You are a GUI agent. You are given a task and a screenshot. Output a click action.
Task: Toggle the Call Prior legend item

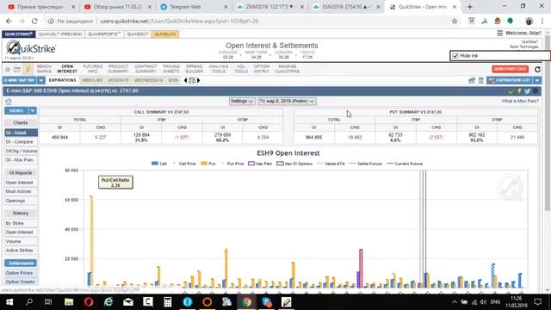pyautogui.click(x=184, y=164)
